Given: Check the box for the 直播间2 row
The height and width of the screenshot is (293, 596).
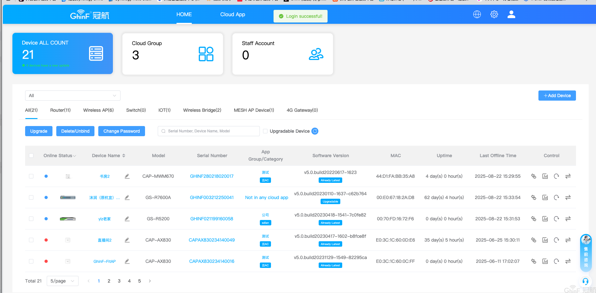Looking at the screenshot, I should 31,240.
